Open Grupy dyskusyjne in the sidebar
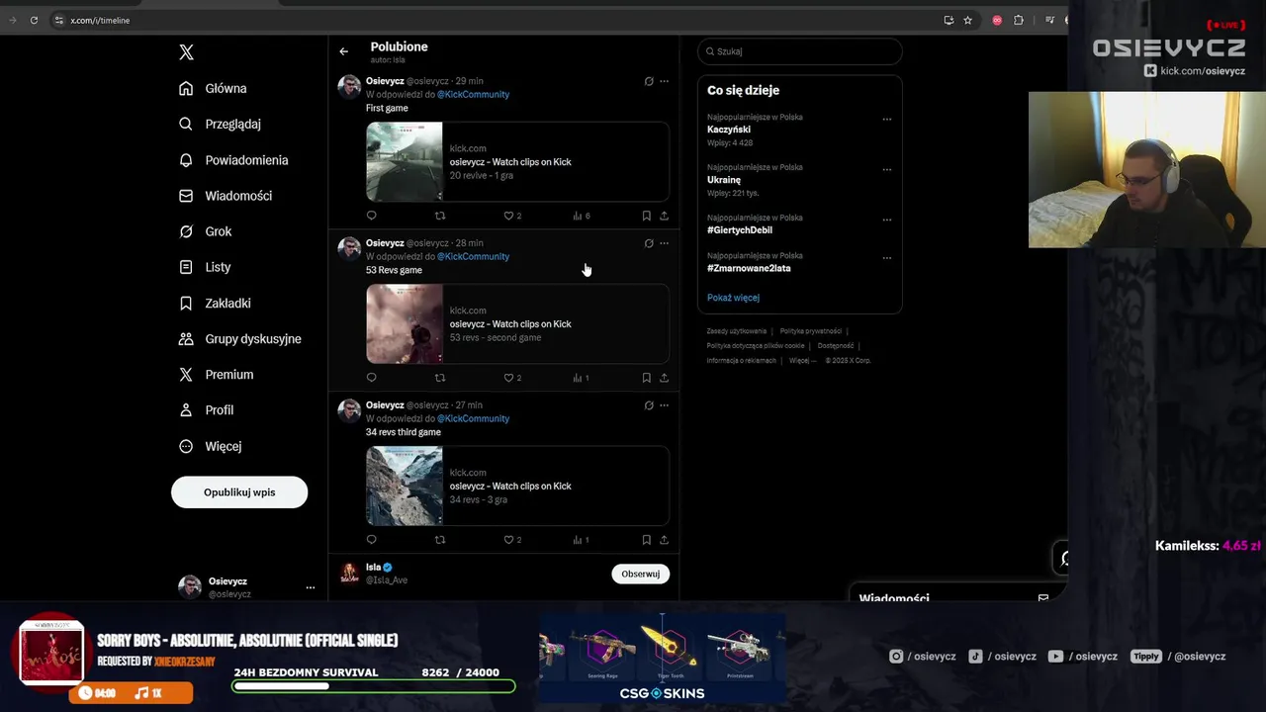 pyautogui.click(x=239, y=339)
